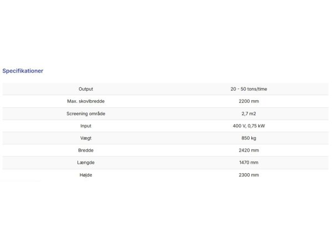The width and height of the screenshot is (332, 249).
Task: Select the Screening område label
Action: tap(86, 113)
